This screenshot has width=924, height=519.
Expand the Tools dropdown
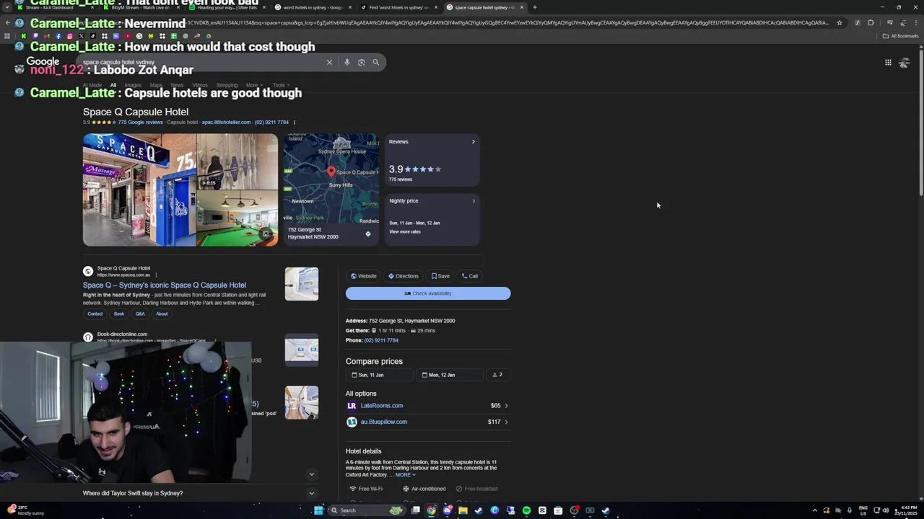(x=281, y=85)
